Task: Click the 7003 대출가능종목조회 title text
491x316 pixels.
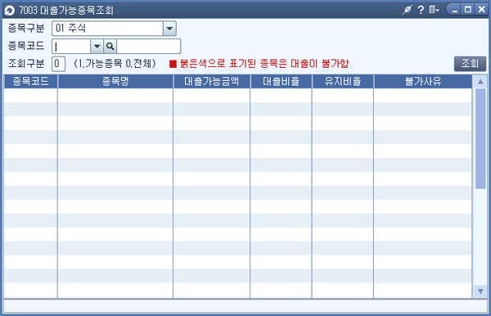Action: 66,11
